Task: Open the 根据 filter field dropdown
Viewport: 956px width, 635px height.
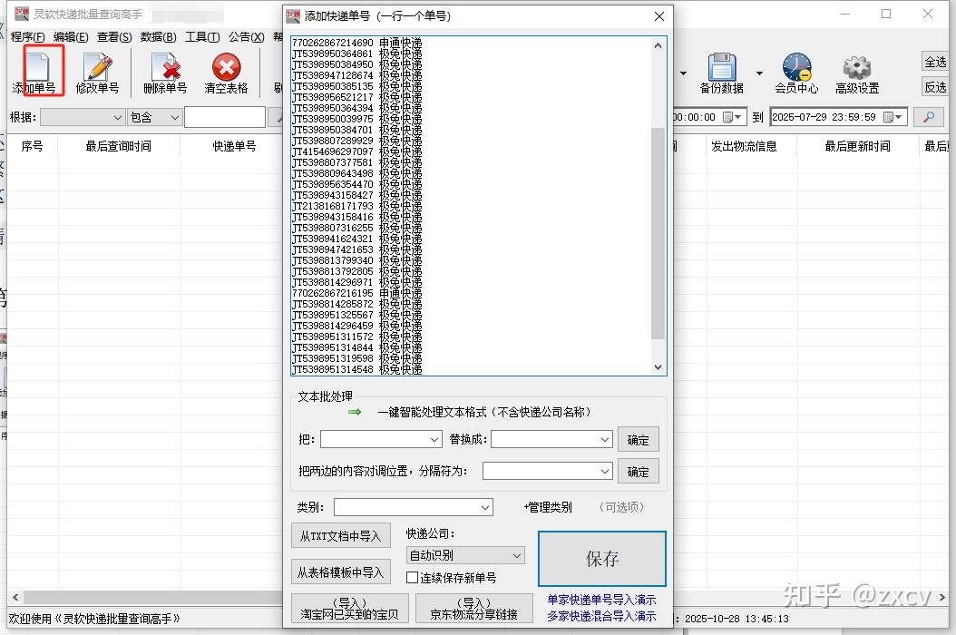Action: click(83, 117)
